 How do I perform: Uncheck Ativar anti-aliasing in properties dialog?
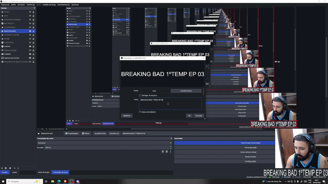click(140, 112)
